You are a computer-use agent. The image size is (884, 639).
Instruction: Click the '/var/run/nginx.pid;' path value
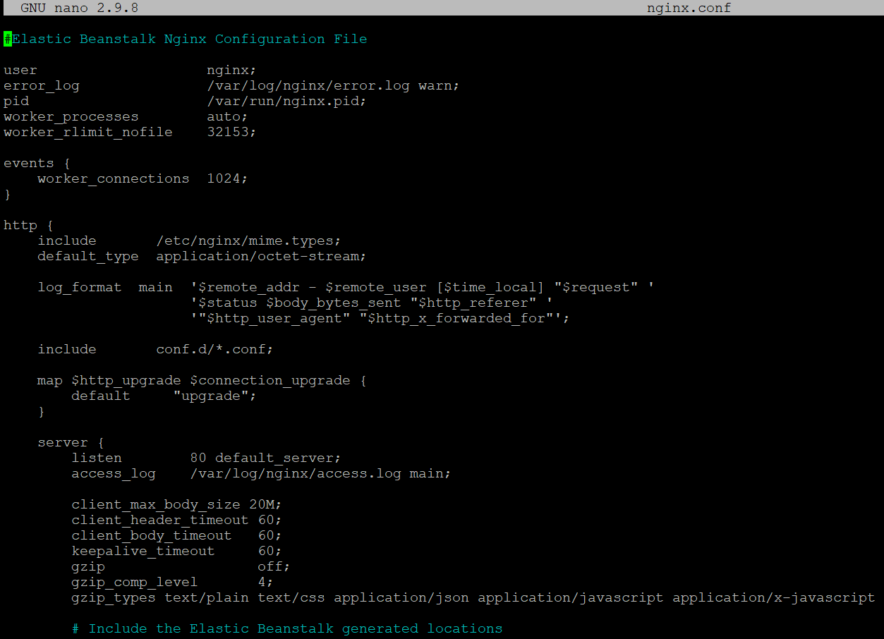point(287,101)
